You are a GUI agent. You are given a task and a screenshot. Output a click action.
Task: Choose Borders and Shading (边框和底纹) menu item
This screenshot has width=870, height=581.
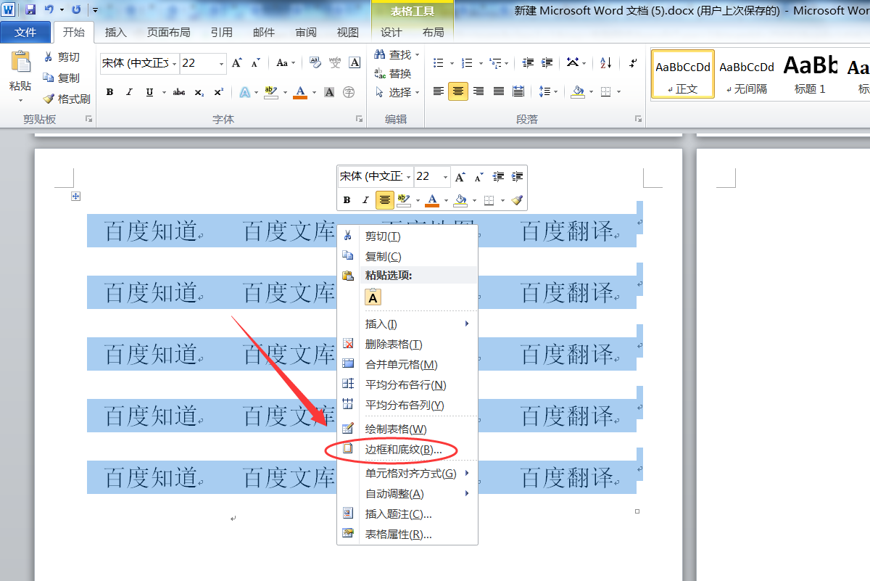[407, 450]
